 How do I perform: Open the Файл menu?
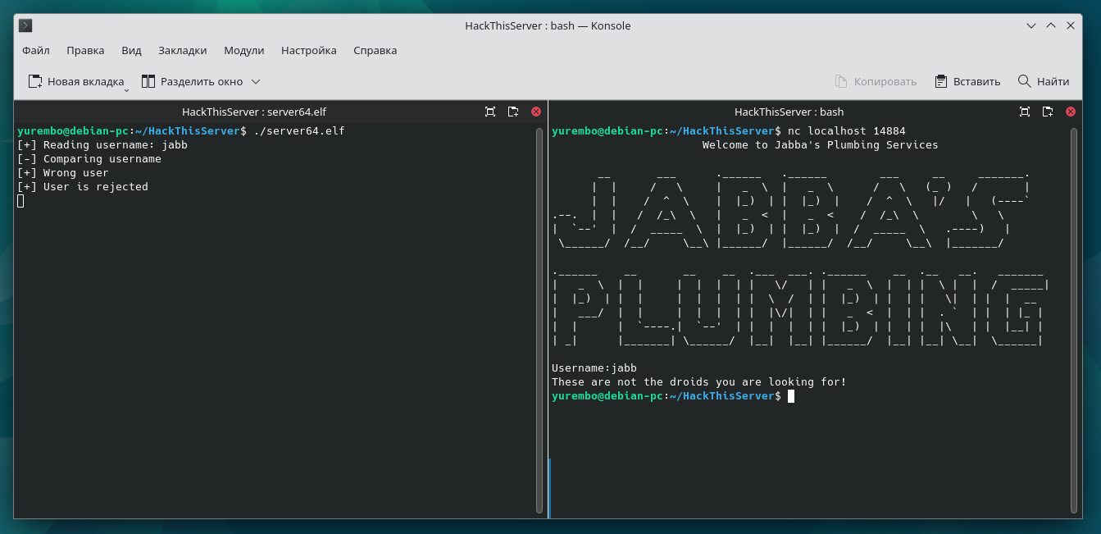tap(36, 50)
